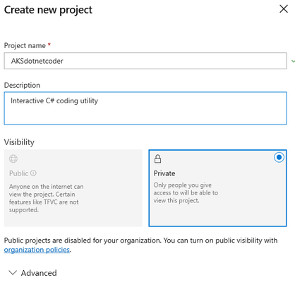Click the Private option title text

click(x=164, y=173)
